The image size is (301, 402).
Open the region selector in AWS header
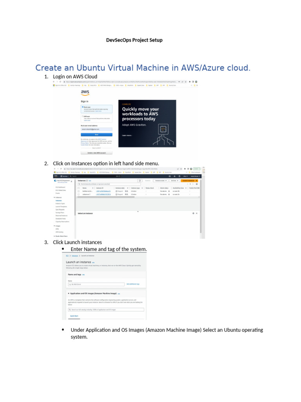tap(185, 176)
